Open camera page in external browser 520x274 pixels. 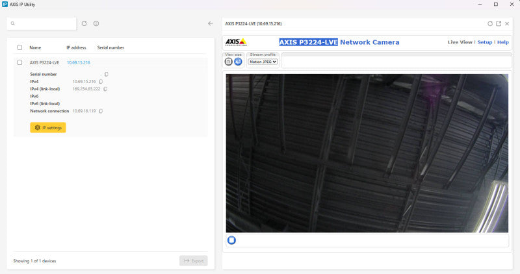(x=499, y=23)
